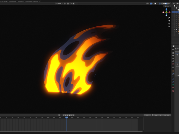Screen dimensions: 179x134
Task: Switch to material preview shading
Action: click(166, 4)
